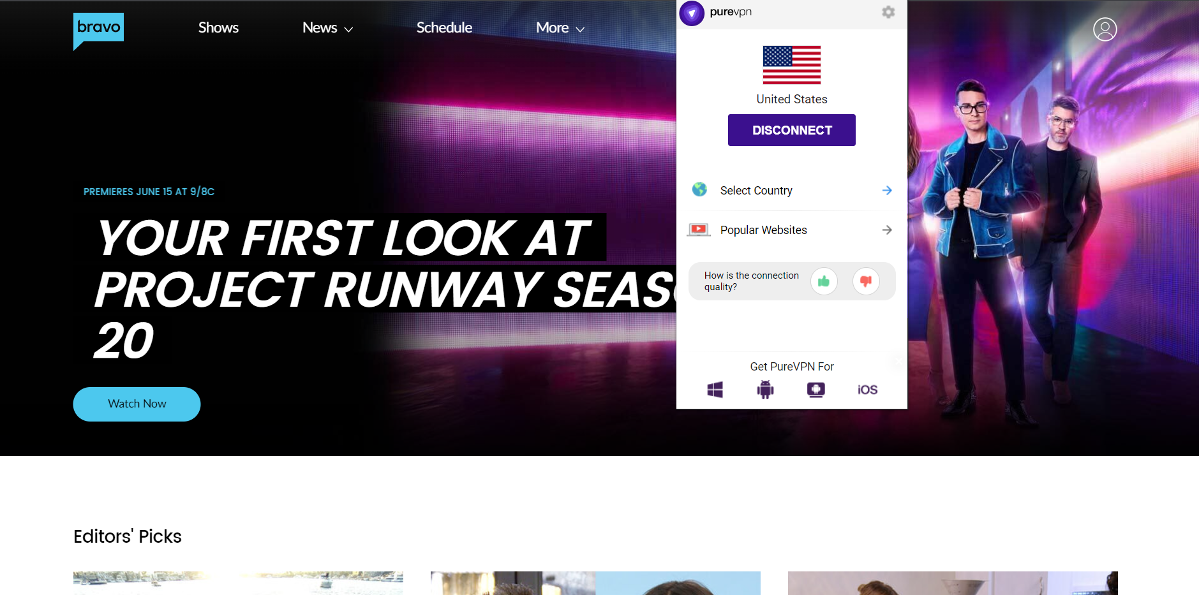
Task: Get PureVPN for Windows
Action: click(x=715, y=389)
